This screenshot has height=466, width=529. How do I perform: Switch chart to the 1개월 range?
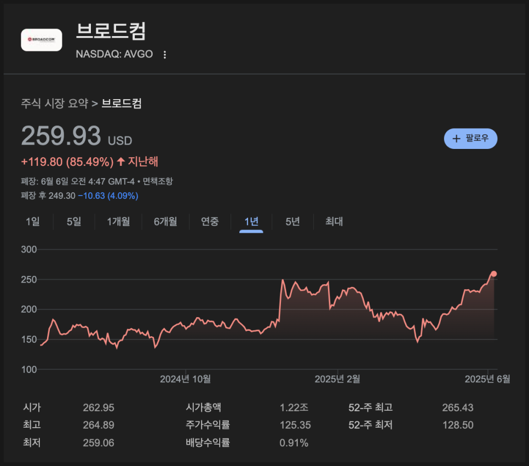click(x=118, y=222)
